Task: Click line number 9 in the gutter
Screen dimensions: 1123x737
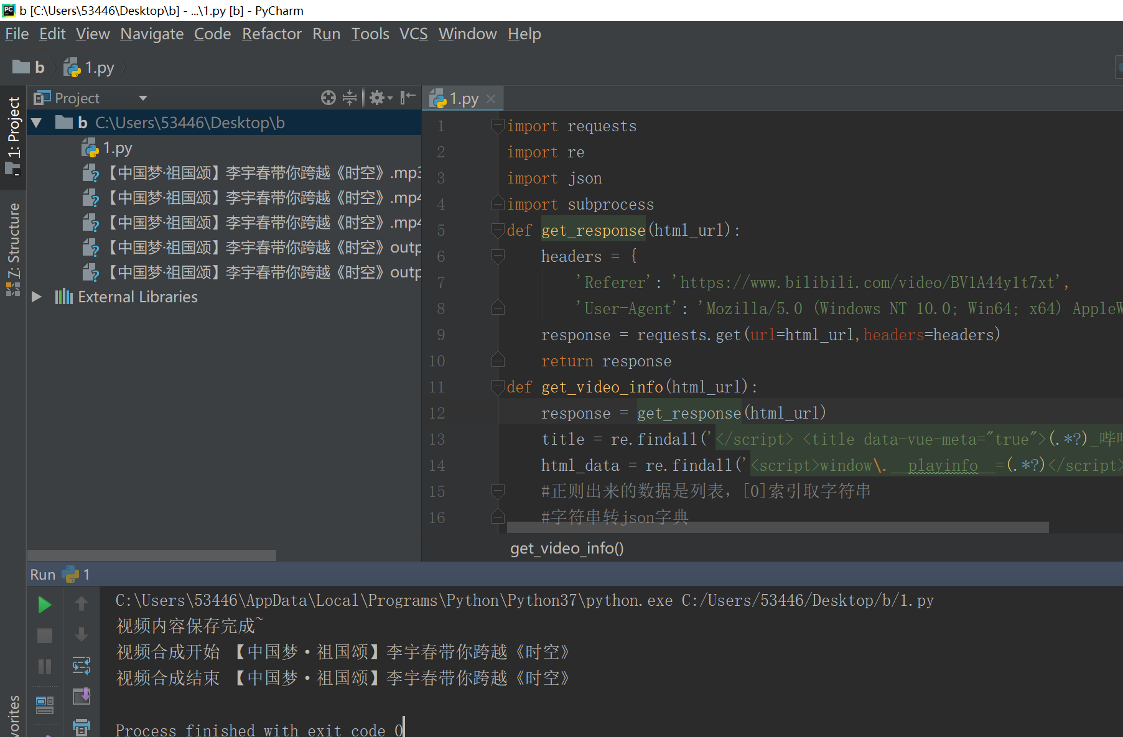Action: (x=440, y=335)
